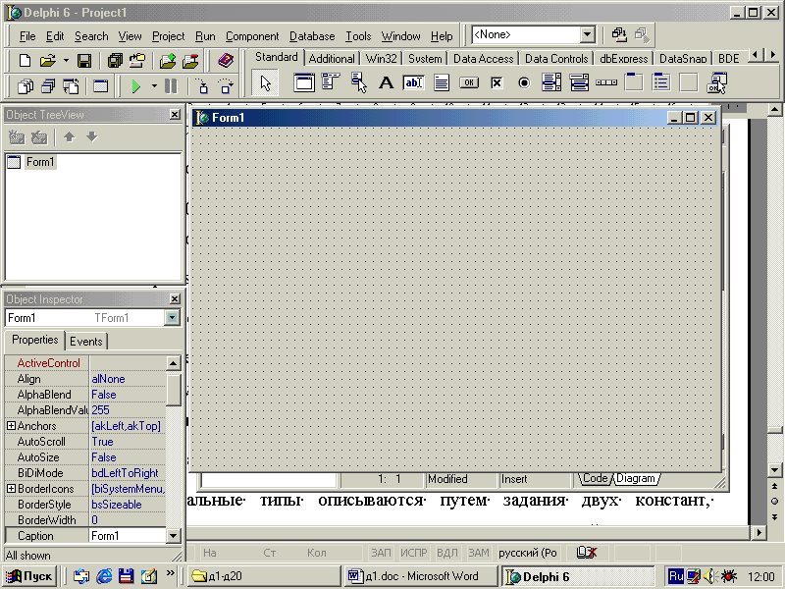This screenshot has height=589, width=785.
Task: Pick the ActionList component icon
Action: point(717,82)
